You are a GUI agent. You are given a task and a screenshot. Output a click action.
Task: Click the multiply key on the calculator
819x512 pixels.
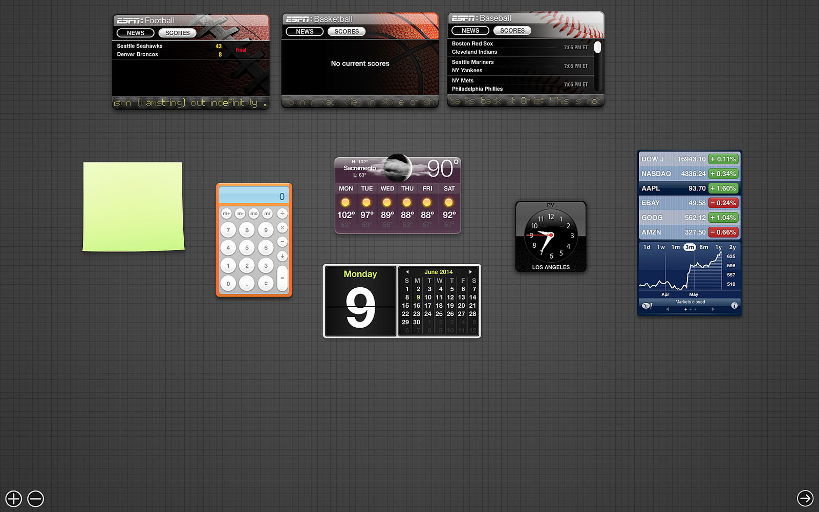pyautogui.click(x=282, y=227)
